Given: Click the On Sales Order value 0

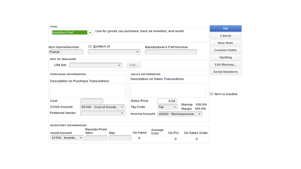Looking at the screenshot, I should pos(196,139).
